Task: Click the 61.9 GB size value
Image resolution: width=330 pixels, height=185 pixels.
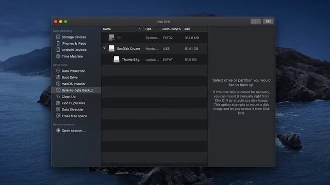Action: pos(191,60)
